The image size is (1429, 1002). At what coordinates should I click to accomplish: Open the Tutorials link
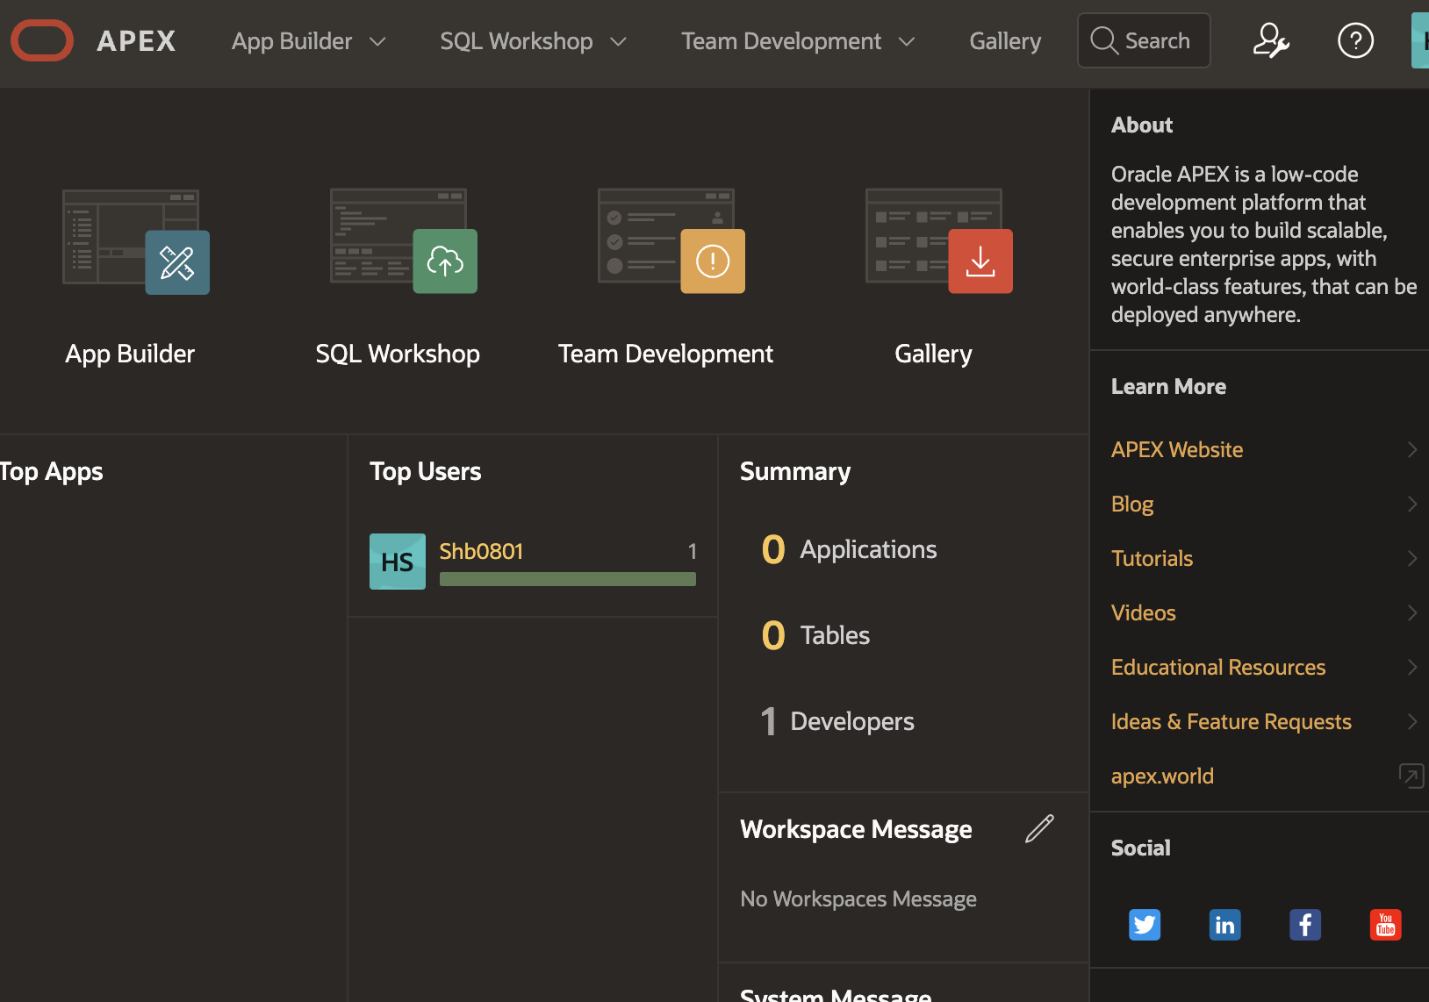[1152, 558]
